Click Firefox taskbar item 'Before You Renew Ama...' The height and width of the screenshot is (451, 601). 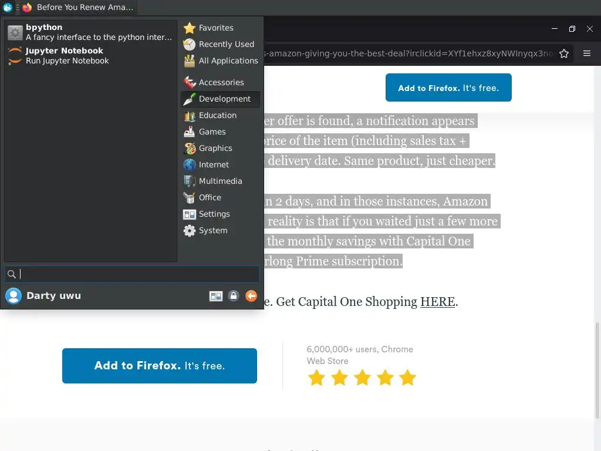click(x=78, y=7)
